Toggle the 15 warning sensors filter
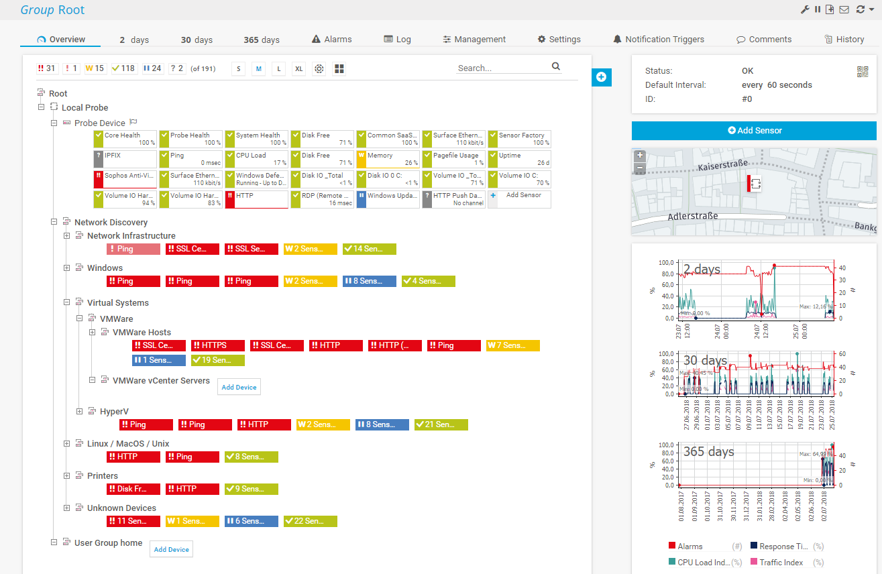The height and width of the screenshot is (574, 882). 95,68
